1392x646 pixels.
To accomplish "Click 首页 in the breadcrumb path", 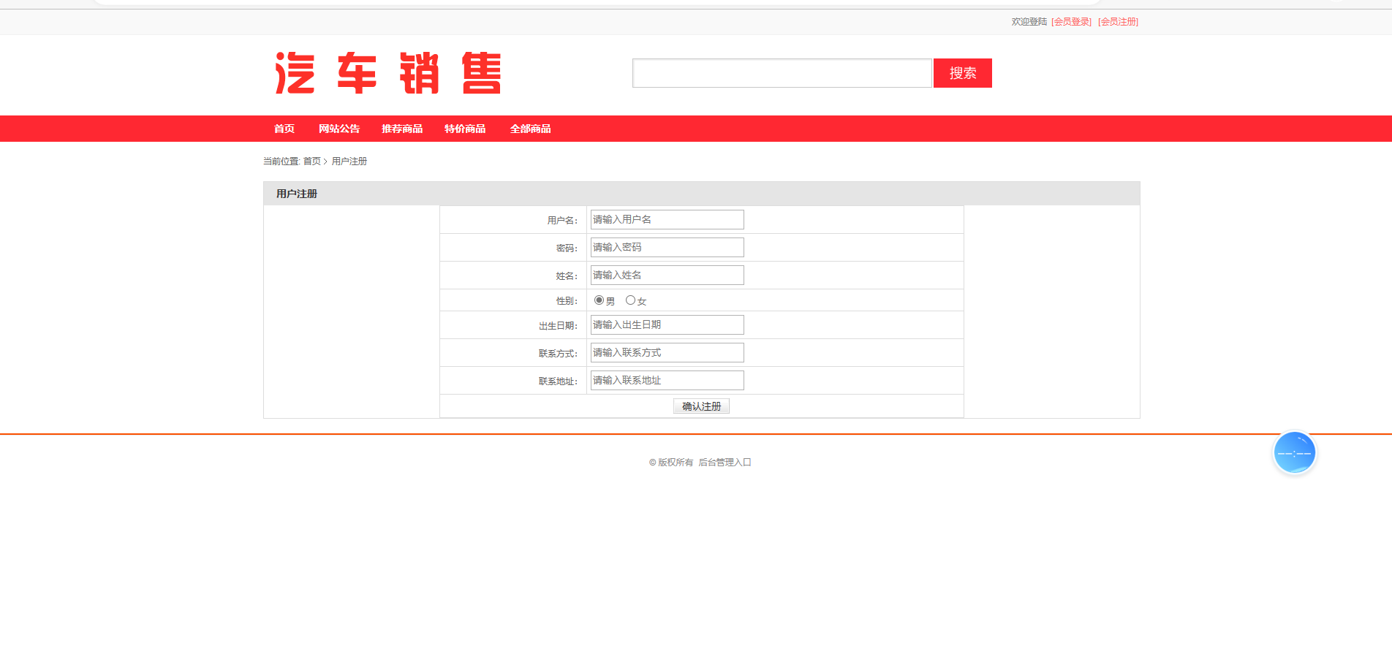I will pyautogui.click(x=311, y=161).
